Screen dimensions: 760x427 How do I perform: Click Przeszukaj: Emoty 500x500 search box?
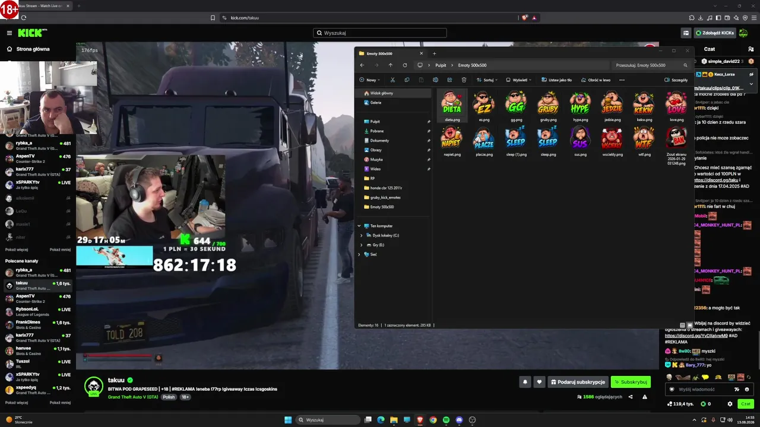tap(652, 65)
